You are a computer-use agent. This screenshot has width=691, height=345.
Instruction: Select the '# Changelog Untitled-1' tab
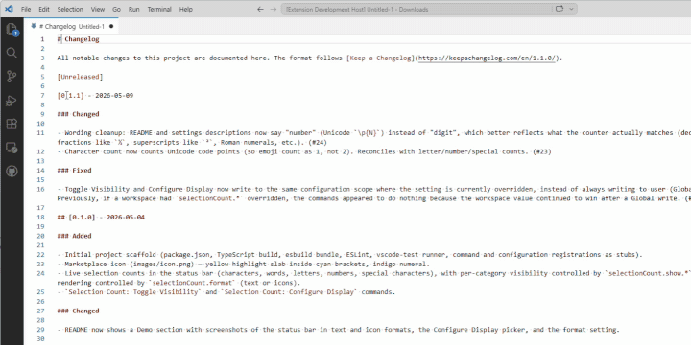click(71, 27)
